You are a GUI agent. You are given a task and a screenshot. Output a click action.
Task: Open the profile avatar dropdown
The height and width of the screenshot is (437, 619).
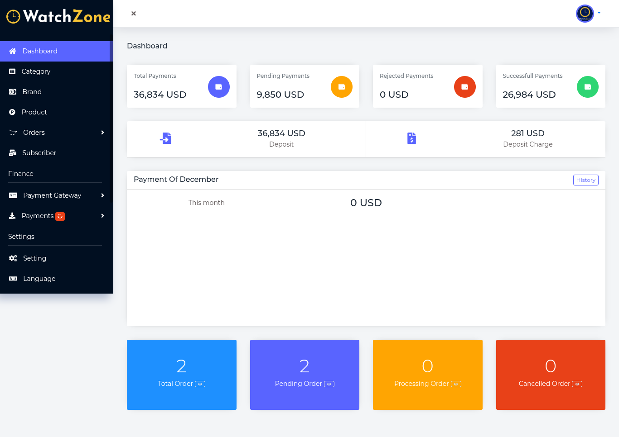588,14
